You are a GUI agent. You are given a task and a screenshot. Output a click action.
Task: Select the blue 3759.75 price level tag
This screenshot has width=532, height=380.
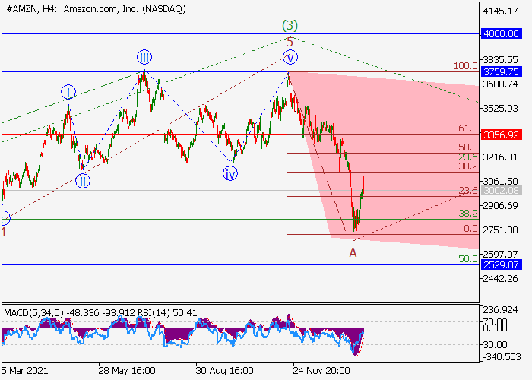point(501,72)
